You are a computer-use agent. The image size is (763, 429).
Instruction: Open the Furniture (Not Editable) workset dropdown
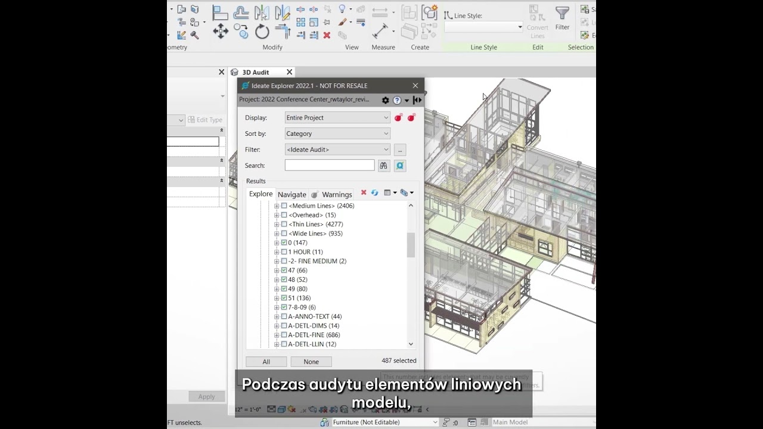coord(384,422)
